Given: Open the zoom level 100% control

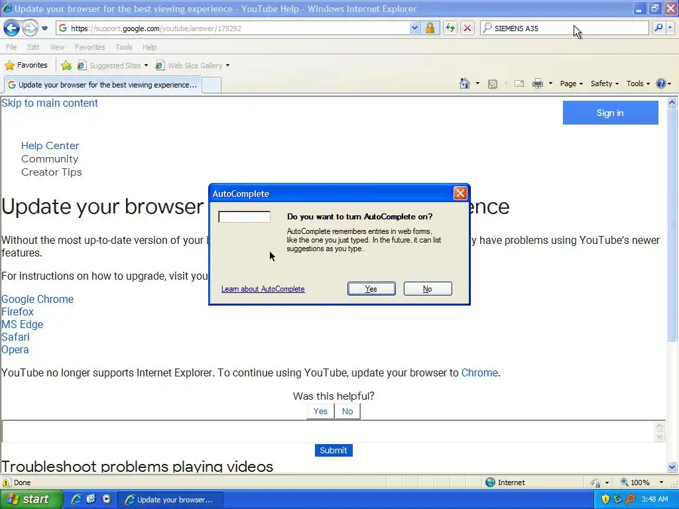Looking at the screenshot, I should click(642, 482).
